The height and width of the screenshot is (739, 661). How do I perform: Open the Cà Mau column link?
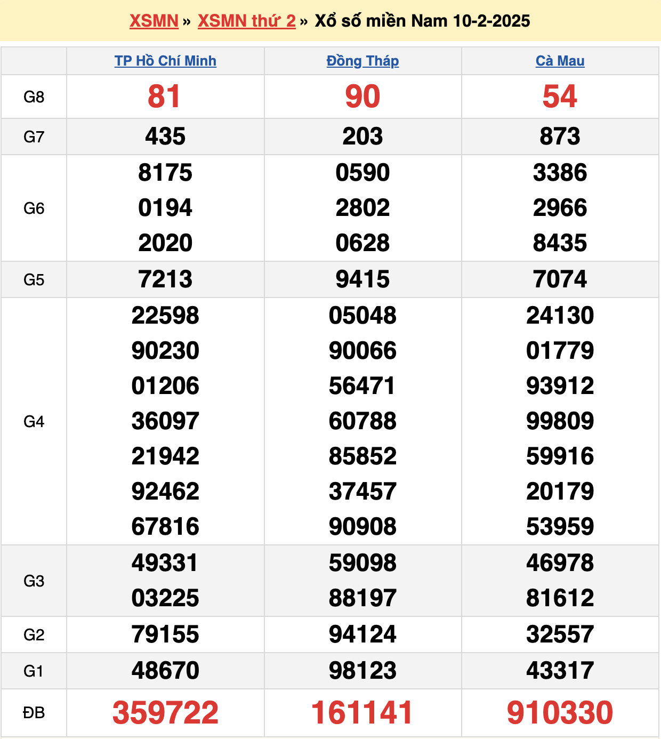click(560, 61)
